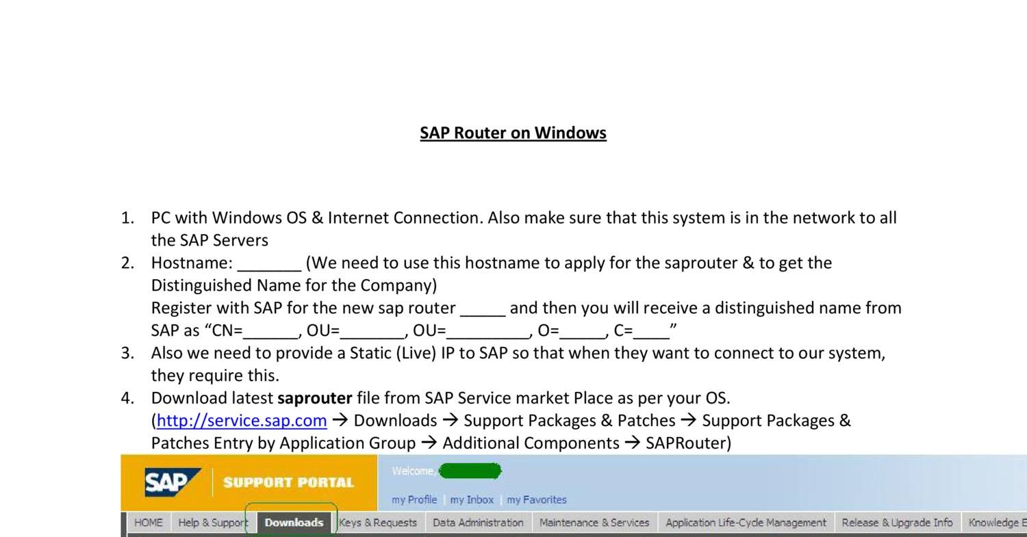Open the Knowledge tab at far right

(x=996, y=522)
